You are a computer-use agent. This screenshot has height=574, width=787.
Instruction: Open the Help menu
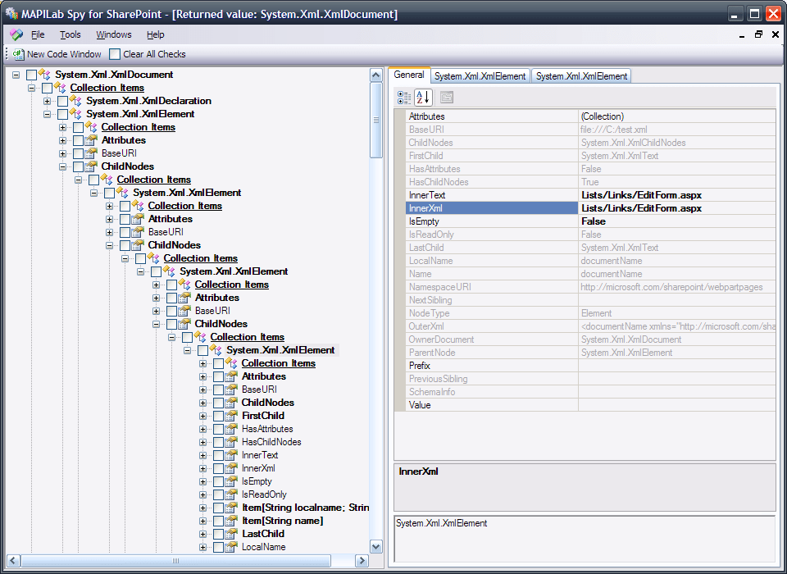[x=156, y=34]
